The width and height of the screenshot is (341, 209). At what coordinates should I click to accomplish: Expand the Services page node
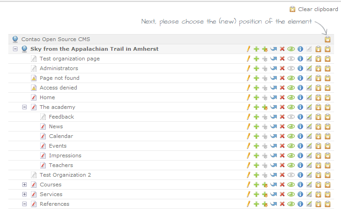(24, 194)
